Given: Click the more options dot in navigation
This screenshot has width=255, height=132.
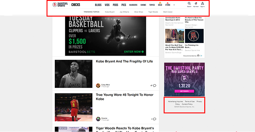Looking at the screenshot, I should tap(174, 5).
